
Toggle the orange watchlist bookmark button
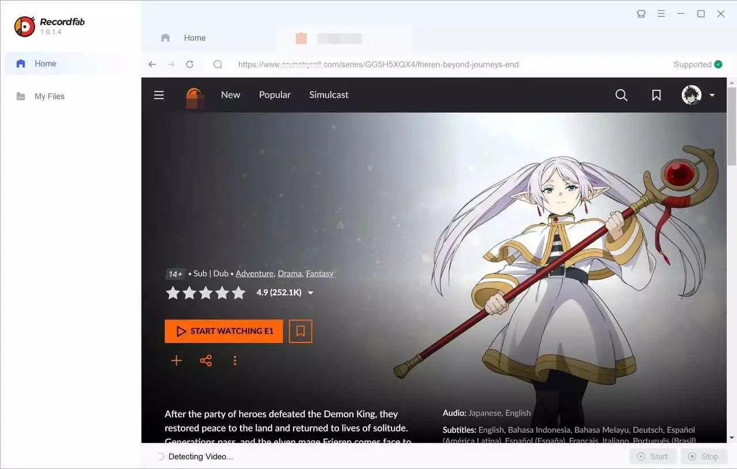(x=301, y=331)
